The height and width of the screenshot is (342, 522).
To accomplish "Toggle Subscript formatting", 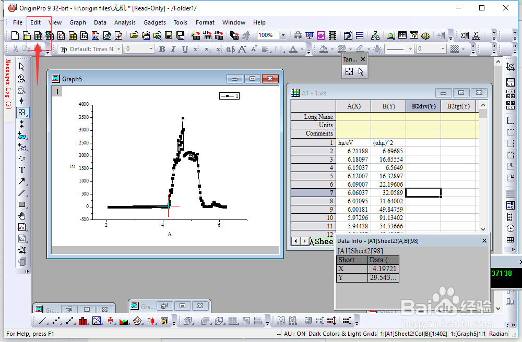I will (x=207, y=49).
